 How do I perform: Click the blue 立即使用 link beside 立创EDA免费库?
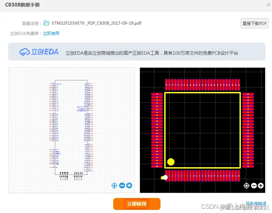tap(51, 33)
